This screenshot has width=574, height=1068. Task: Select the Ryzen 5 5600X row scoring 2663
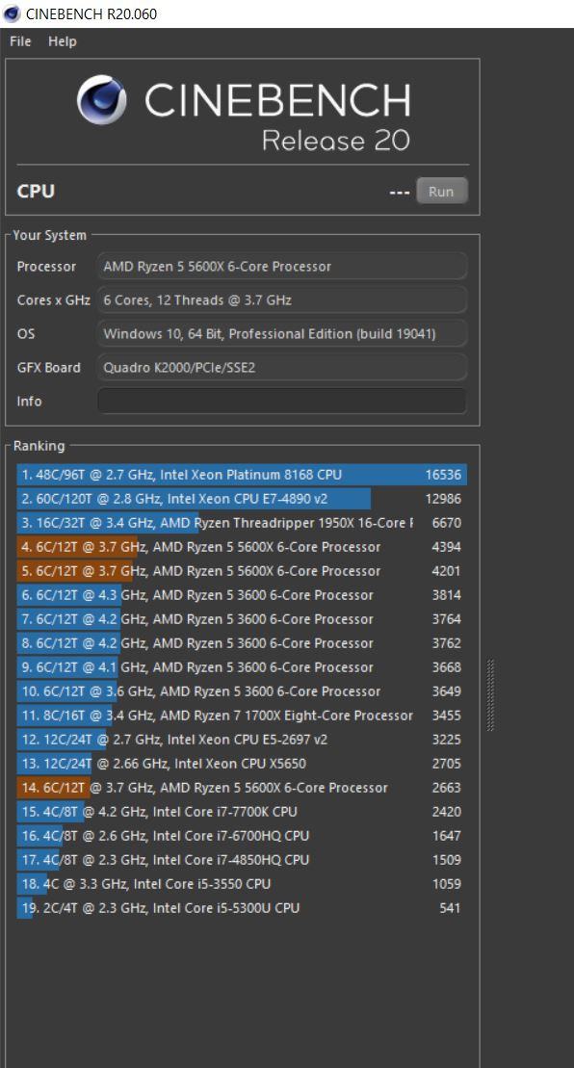coord(242,788)
